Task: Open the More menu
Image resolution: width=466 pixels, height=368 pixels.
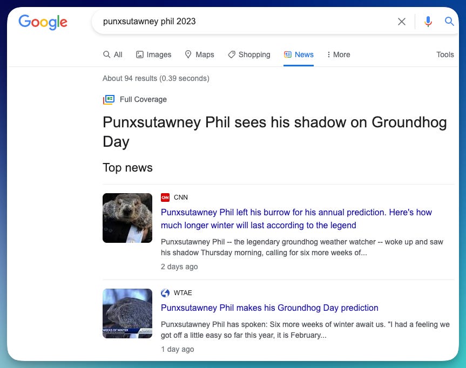Action: 338,54
